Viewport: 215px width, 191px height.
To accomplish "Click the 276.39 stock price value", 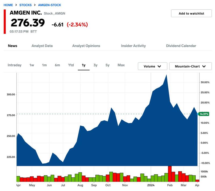I will tap(28, 23).
